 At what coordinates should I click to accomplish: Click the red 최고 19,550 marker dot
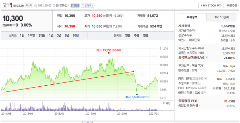pyautogui.click(x=109, y=53)
